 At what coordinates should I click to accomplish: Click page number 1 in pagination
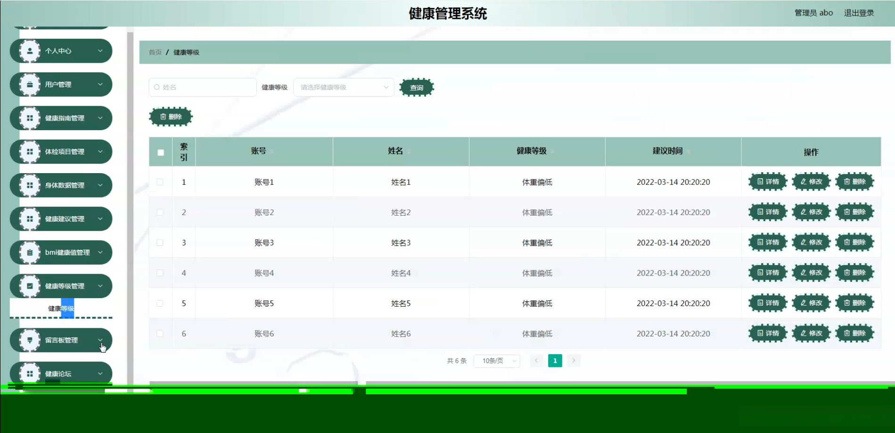point(555,361)
